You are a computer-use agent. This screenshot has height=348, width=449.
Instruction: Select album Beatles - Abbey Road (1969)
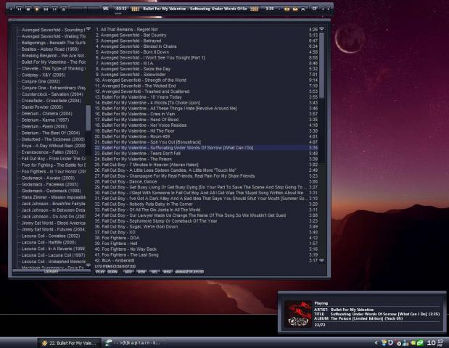click(50, 49)
